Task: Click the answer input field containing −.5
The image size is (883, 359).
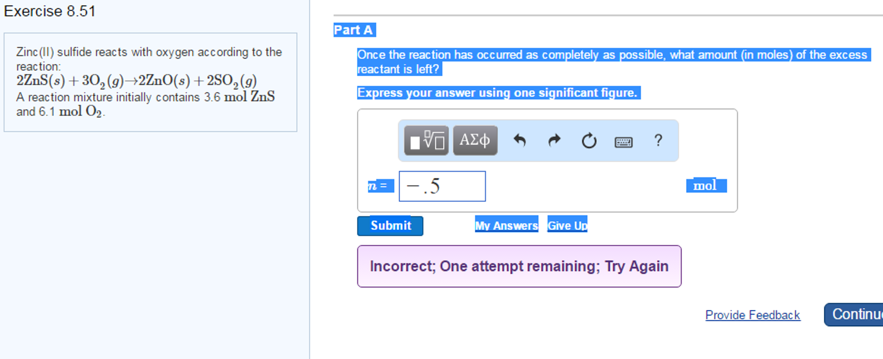Action: [442, 186]
